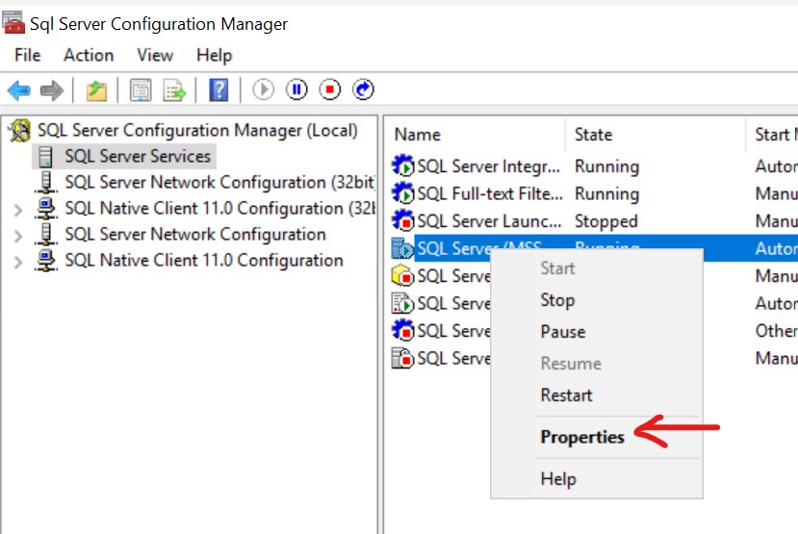
Task: Click the SQL Native Client 11.0 Configuration icon
Action: pos(46,260)
